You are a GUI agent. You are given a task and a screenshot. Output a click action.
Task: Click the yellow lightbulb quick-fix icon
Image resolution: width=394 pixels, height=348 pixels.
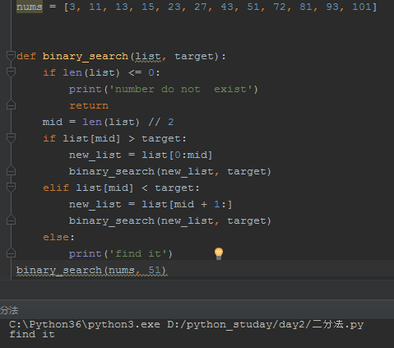pyautogui.click(x=219, y=253)
